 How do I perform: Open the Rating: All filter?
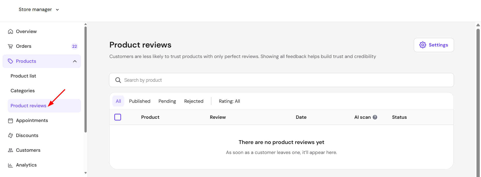229,101
